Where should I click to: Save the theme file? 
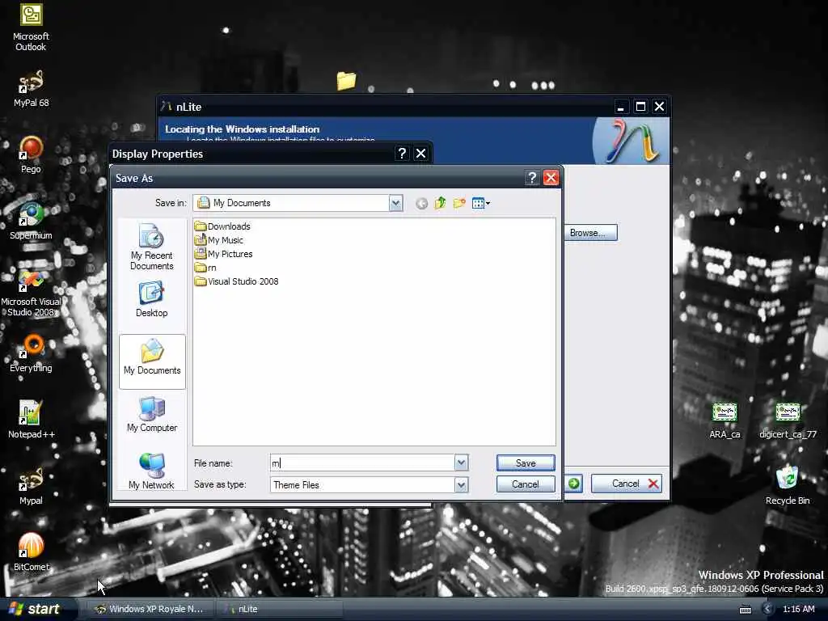pyautogui.click(x=526, y=463)
